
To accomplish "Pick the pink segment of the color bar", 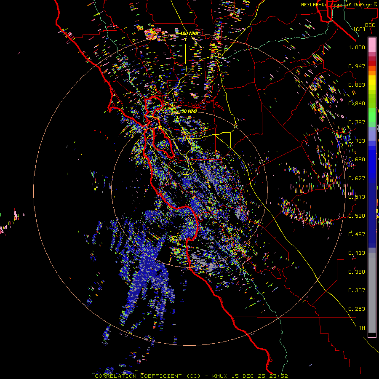I will [372, 45].
